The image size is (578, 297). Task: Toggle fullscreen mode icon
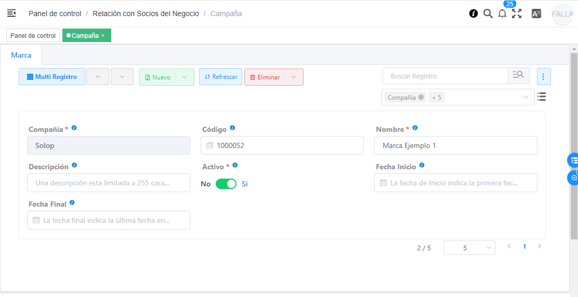[517, 14]
